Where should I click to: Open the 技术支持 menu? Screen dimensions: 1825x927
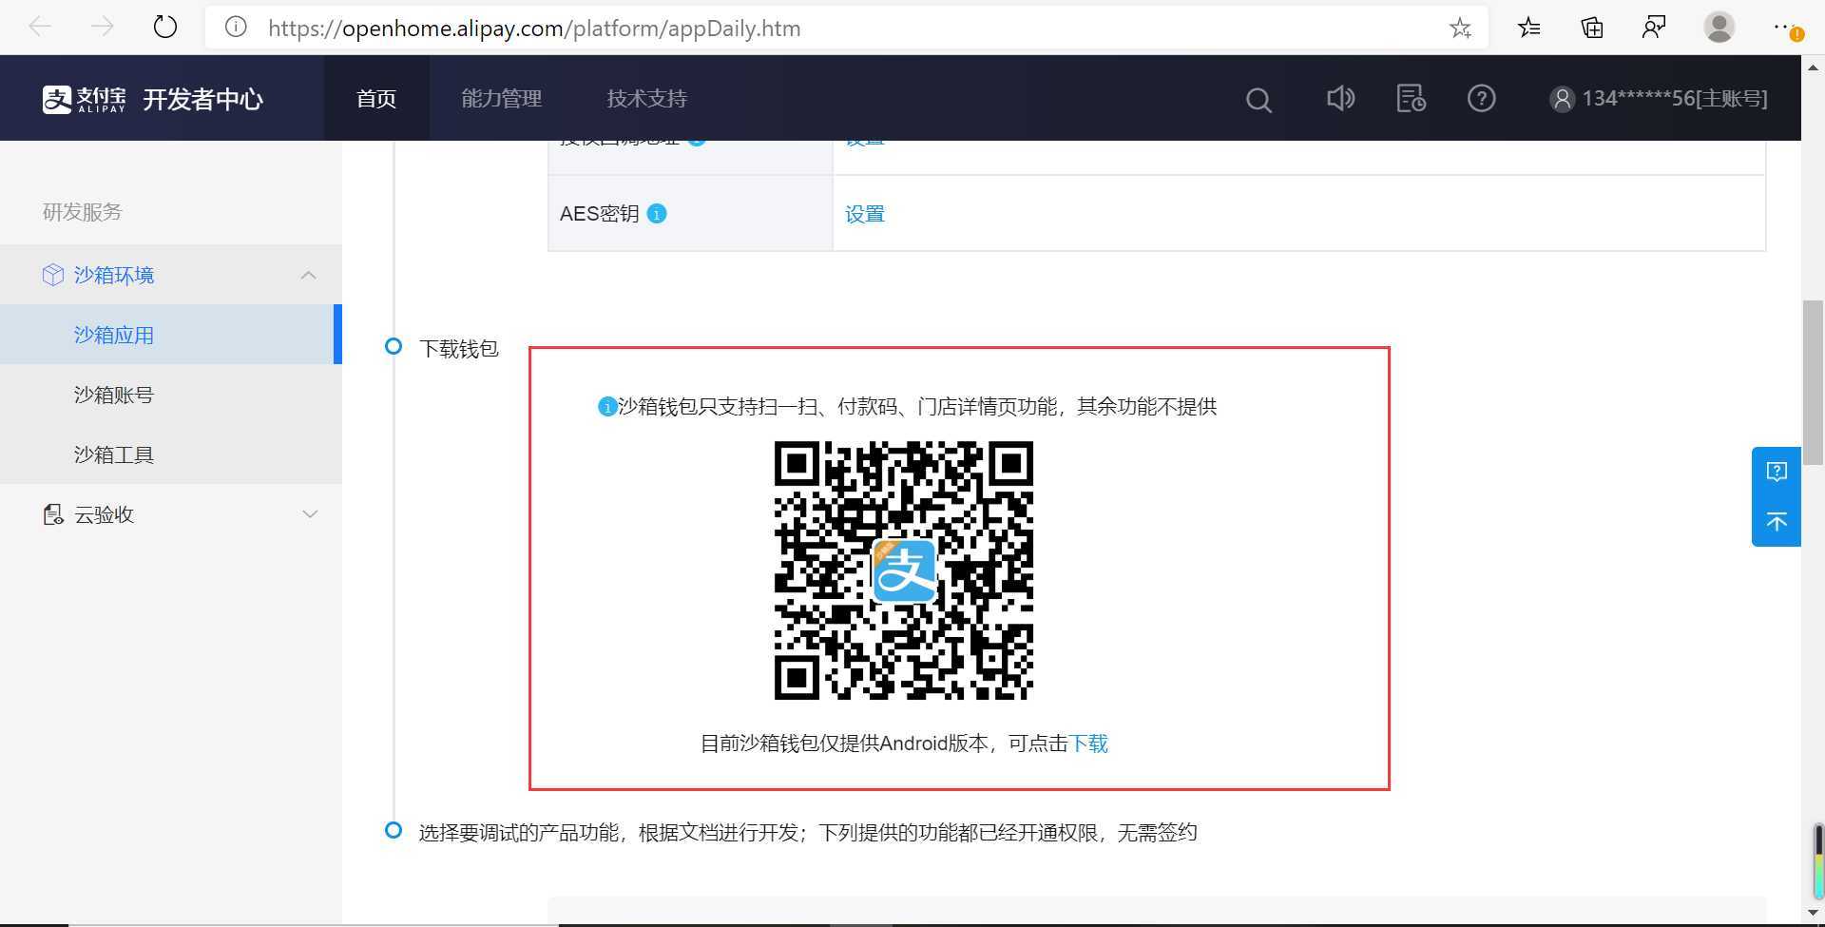click(645, 98)
